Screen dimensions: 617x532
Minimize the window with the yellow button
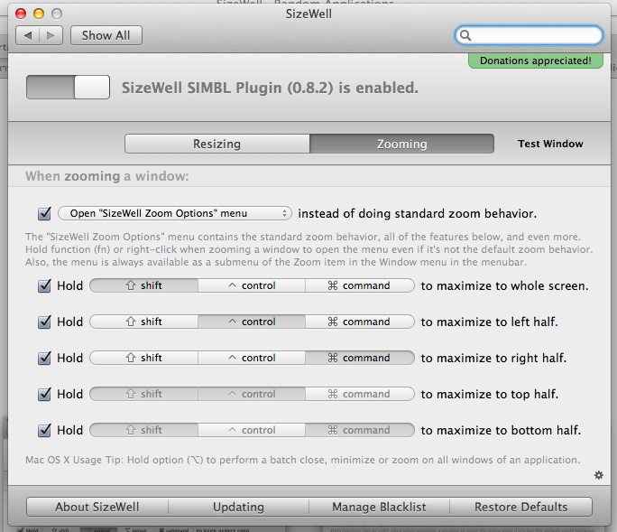tap(39, 14)
